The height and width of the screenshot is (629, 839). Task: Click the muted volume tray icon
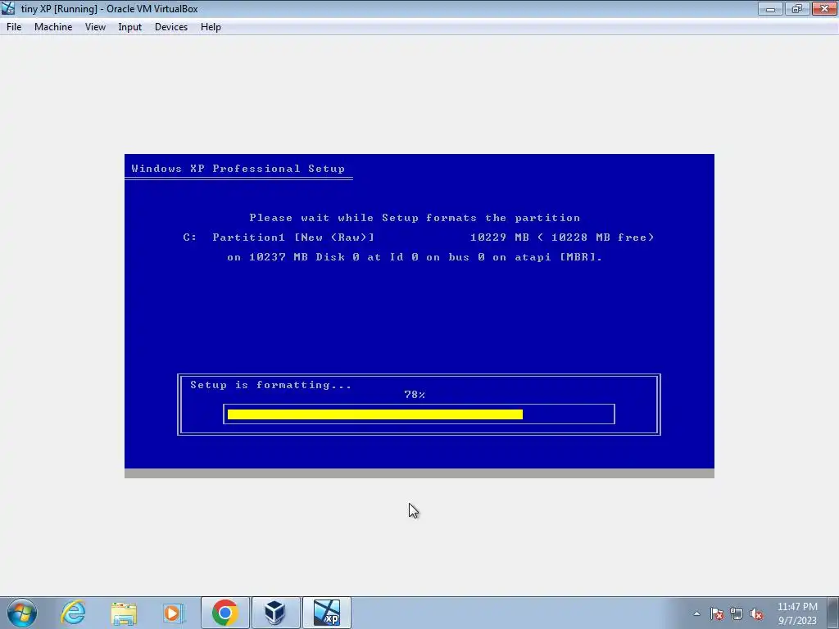coord(756,614)
